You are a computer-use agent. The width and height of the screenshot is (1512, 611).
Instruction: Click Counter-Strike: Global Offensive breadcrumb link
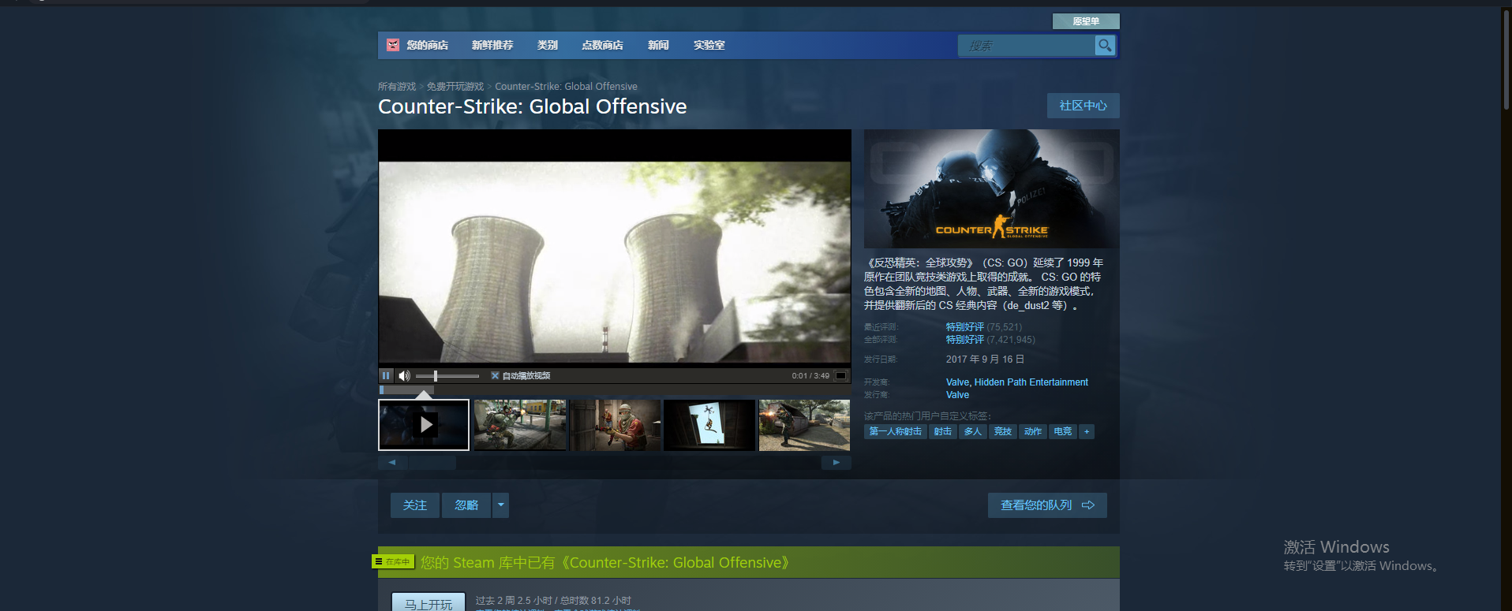pyautogui.click(x=566, y=87)
